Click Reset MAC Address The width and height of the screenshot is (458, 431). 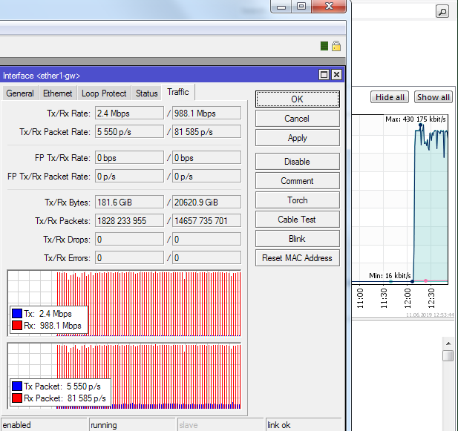tap(298, 257)
